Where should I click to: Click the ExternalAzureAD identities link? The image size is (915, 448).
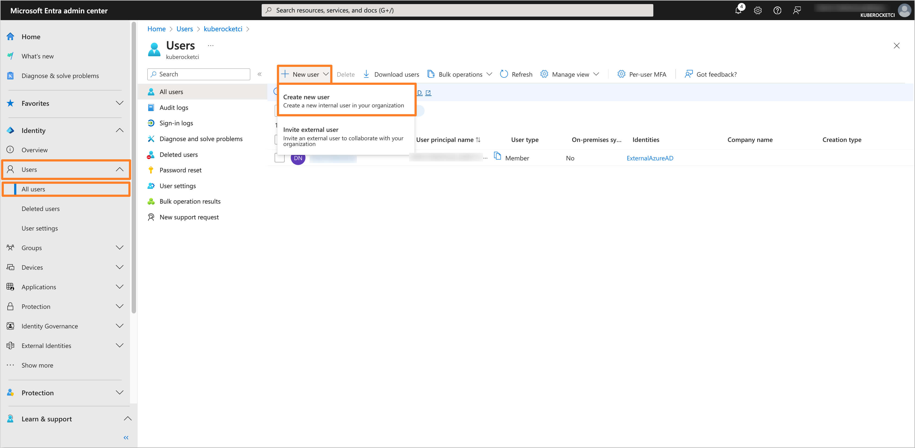(x=650, y=158)
